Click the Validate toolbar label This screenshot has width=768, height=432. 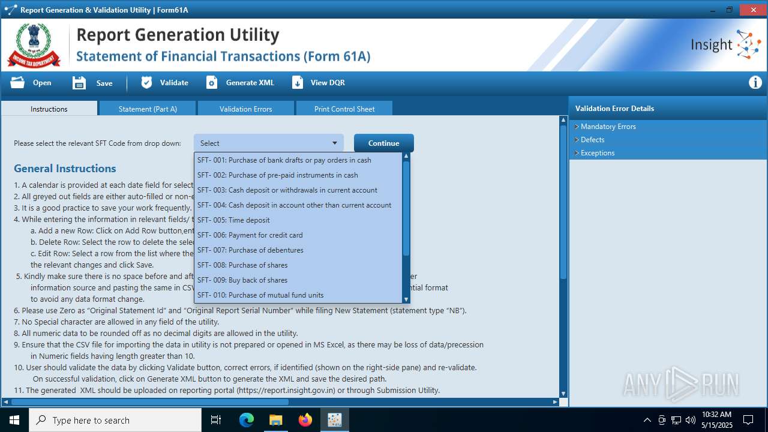174,83
